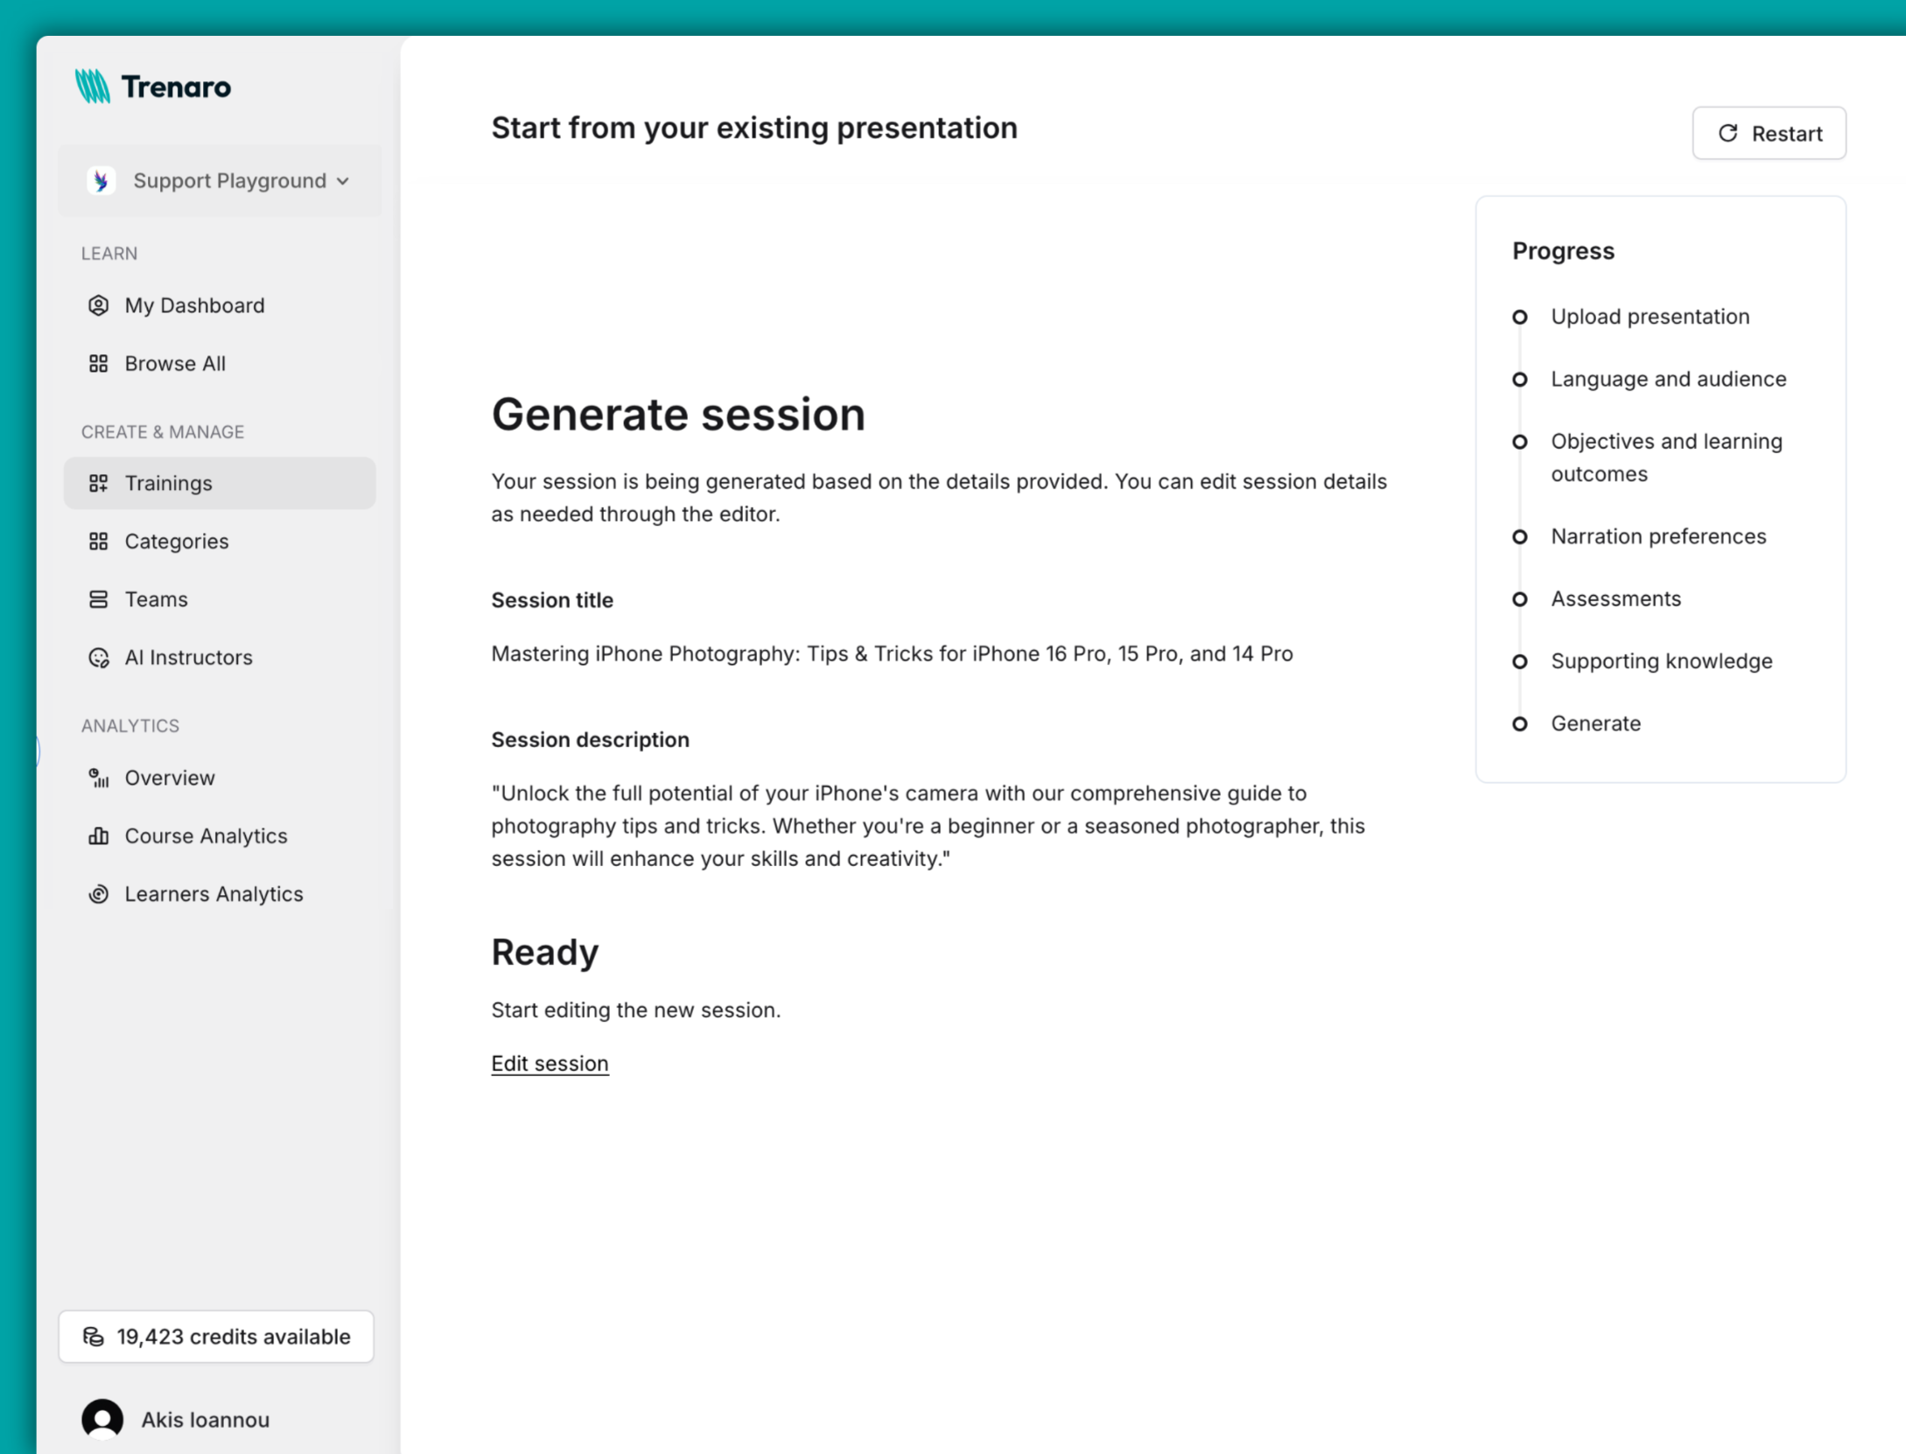The image size is (1906, 1454).
Task: Click the Trainings icon in the sidebar
Action: point(98,482)
